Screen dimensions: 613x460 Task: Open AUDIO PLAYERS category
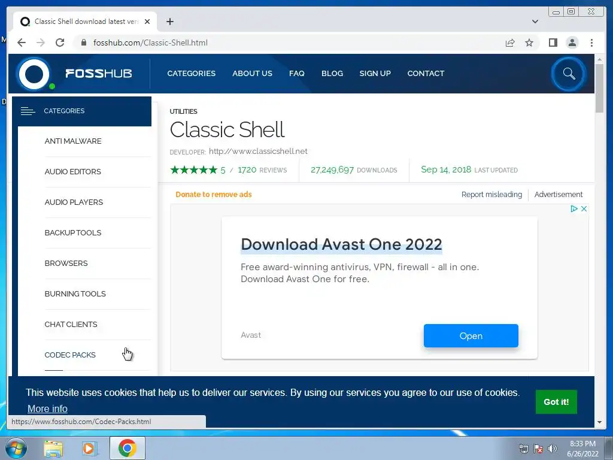(74, 202)
